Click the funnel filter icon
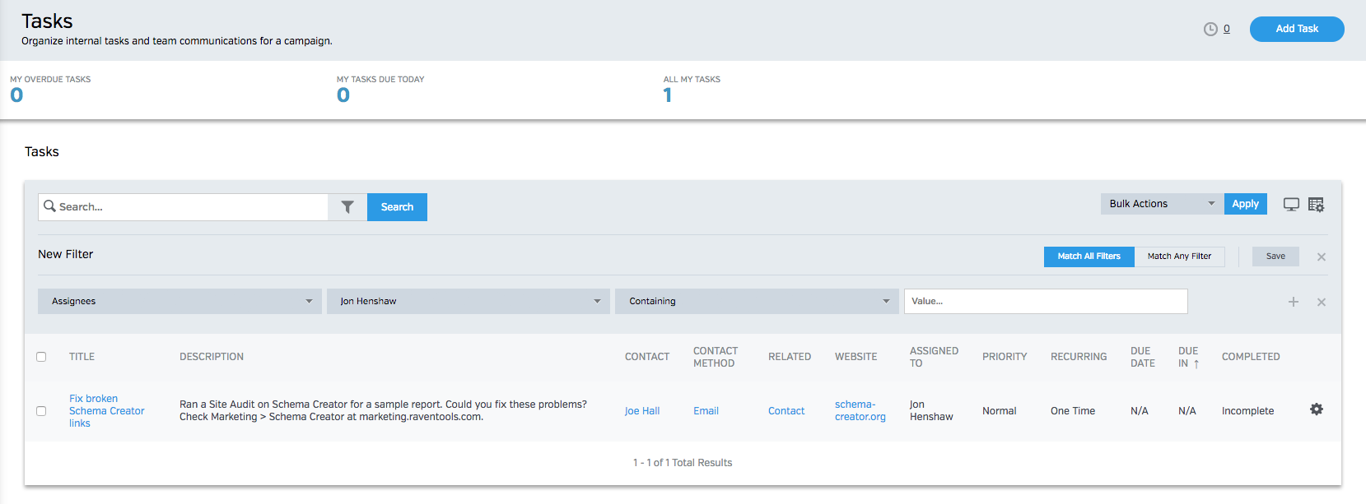 (x=347, y=207)
